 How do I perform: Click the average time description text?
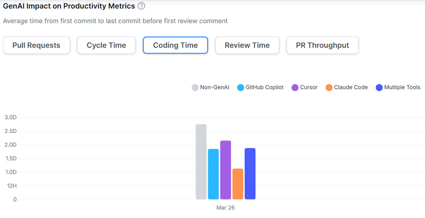click(115, 21)
